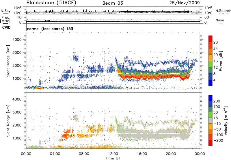
Task: Click the 'CPID' row label
Action: tap(6, 27)
